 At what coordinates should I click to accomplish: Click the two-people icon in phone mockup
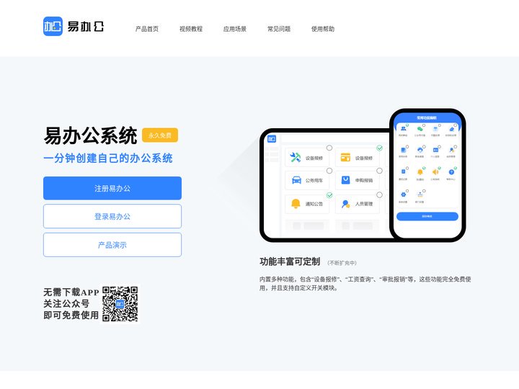click(403, 129)
